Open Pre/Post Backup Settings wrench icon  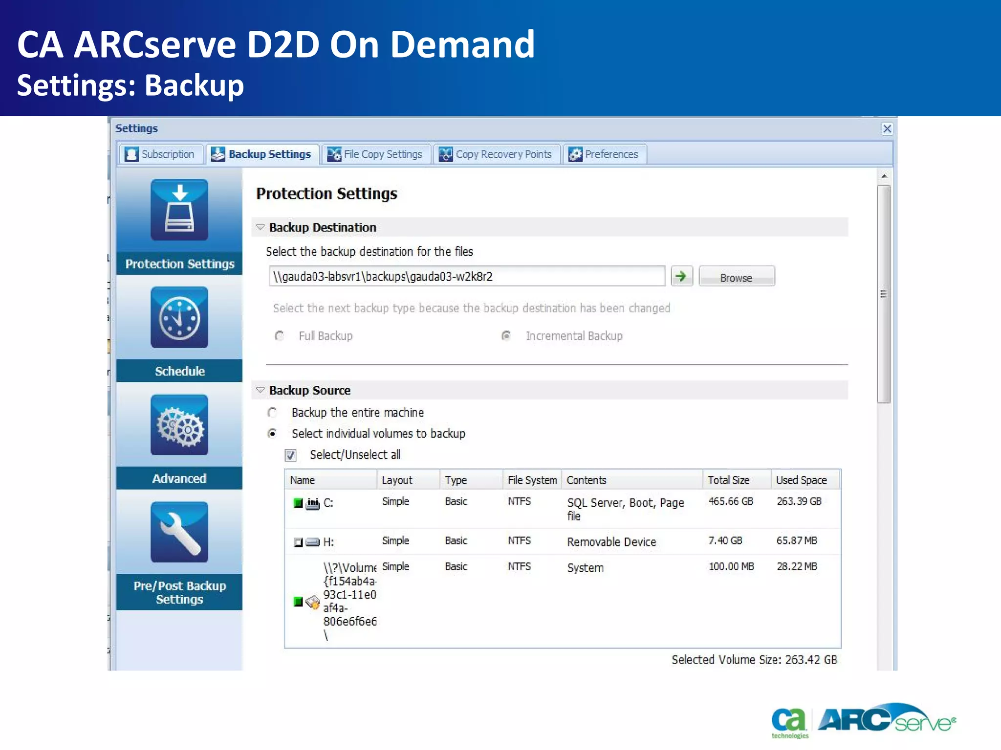tap(179, 532)
